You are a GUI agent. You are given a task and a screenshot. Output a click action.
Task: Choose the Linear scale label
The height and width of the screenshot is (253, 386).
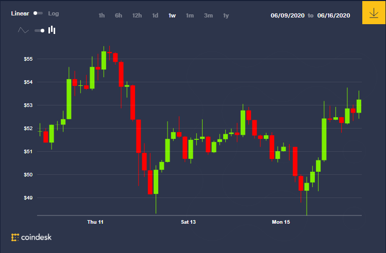pyautogui.click(x=20, y=13)
